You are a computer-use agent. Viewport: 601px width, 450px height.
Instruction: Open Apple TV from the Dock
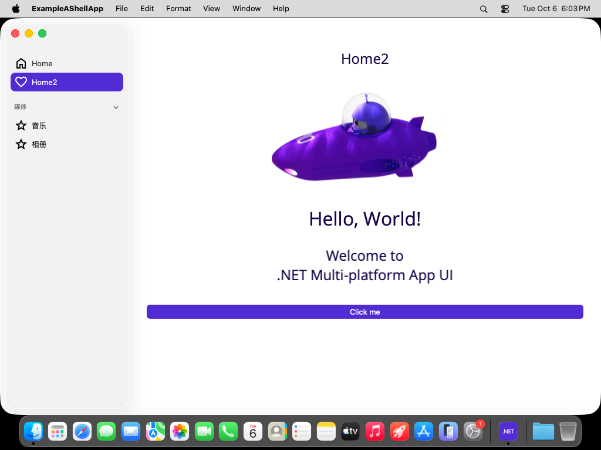(x=350, y=431)
